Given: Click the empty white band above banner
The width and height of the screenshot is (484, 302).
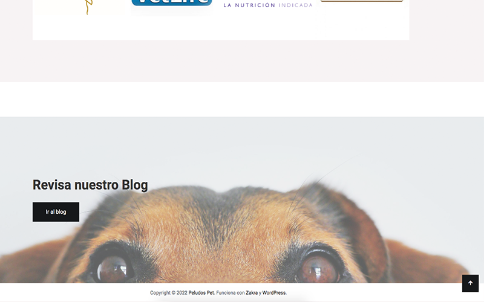Looking at the screenshot, I should point(242,99).
